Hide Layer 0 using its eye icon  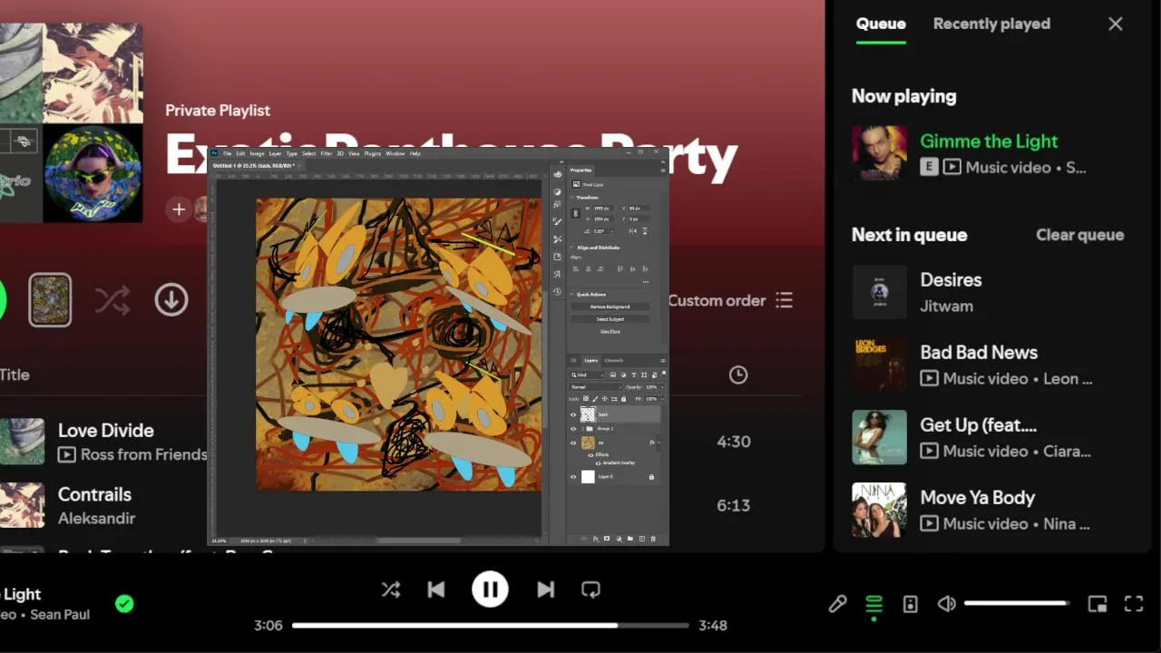tap(573, 477)
